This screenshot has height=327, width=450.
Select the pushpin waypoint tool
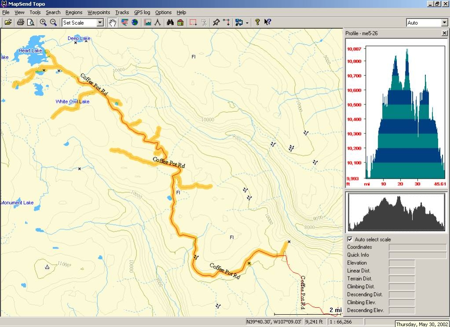[216, 22]
